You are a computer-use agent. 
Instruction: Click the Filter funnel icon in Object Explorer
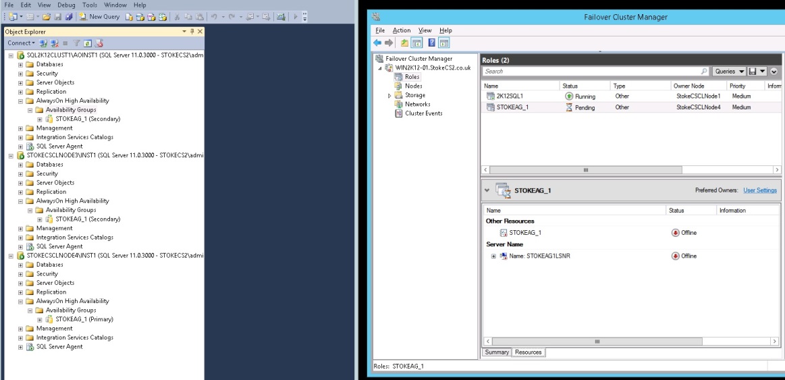pos(76,43)
